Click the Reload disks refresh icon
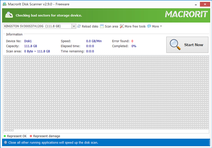 point(79,26)
